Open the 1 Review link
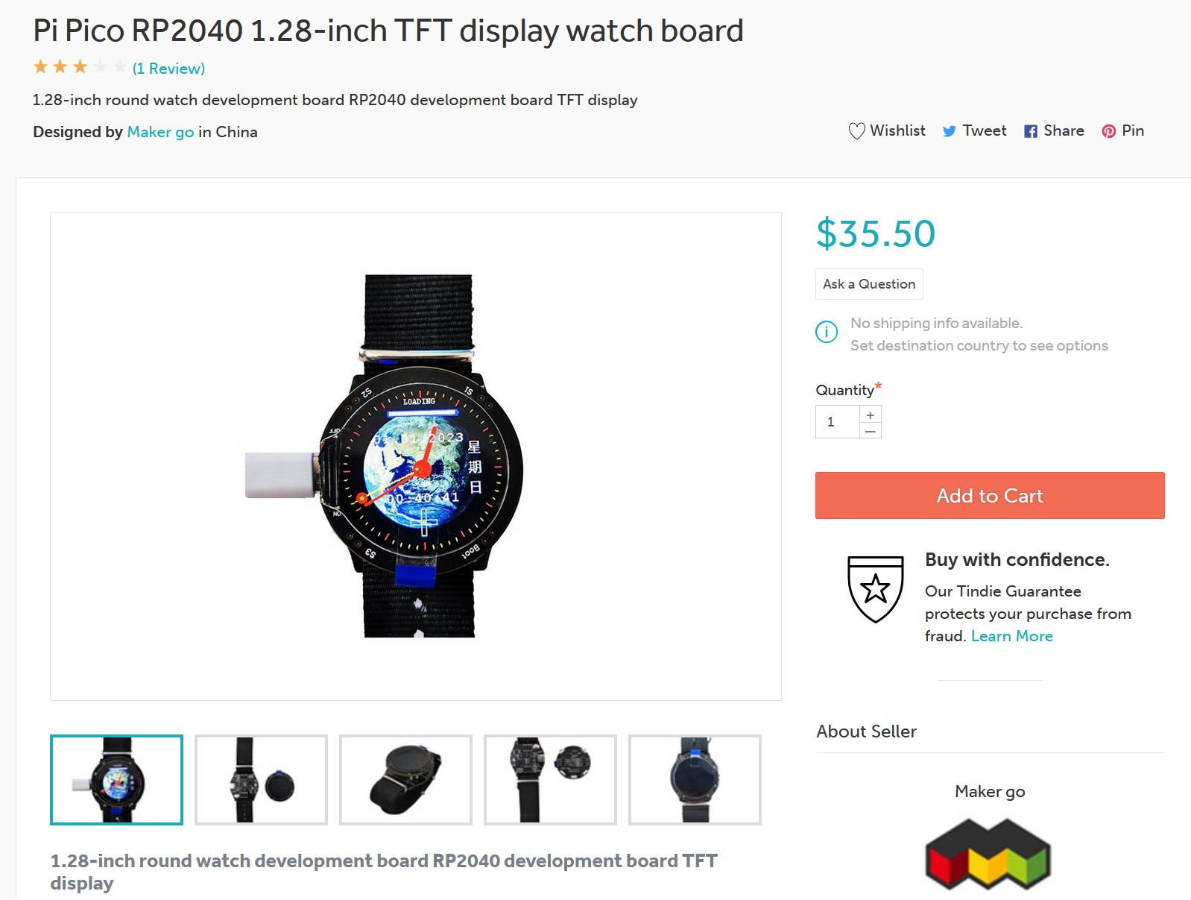Image resolution: width=1191 pixels, height=900 pixels. (x=168, y=69)
